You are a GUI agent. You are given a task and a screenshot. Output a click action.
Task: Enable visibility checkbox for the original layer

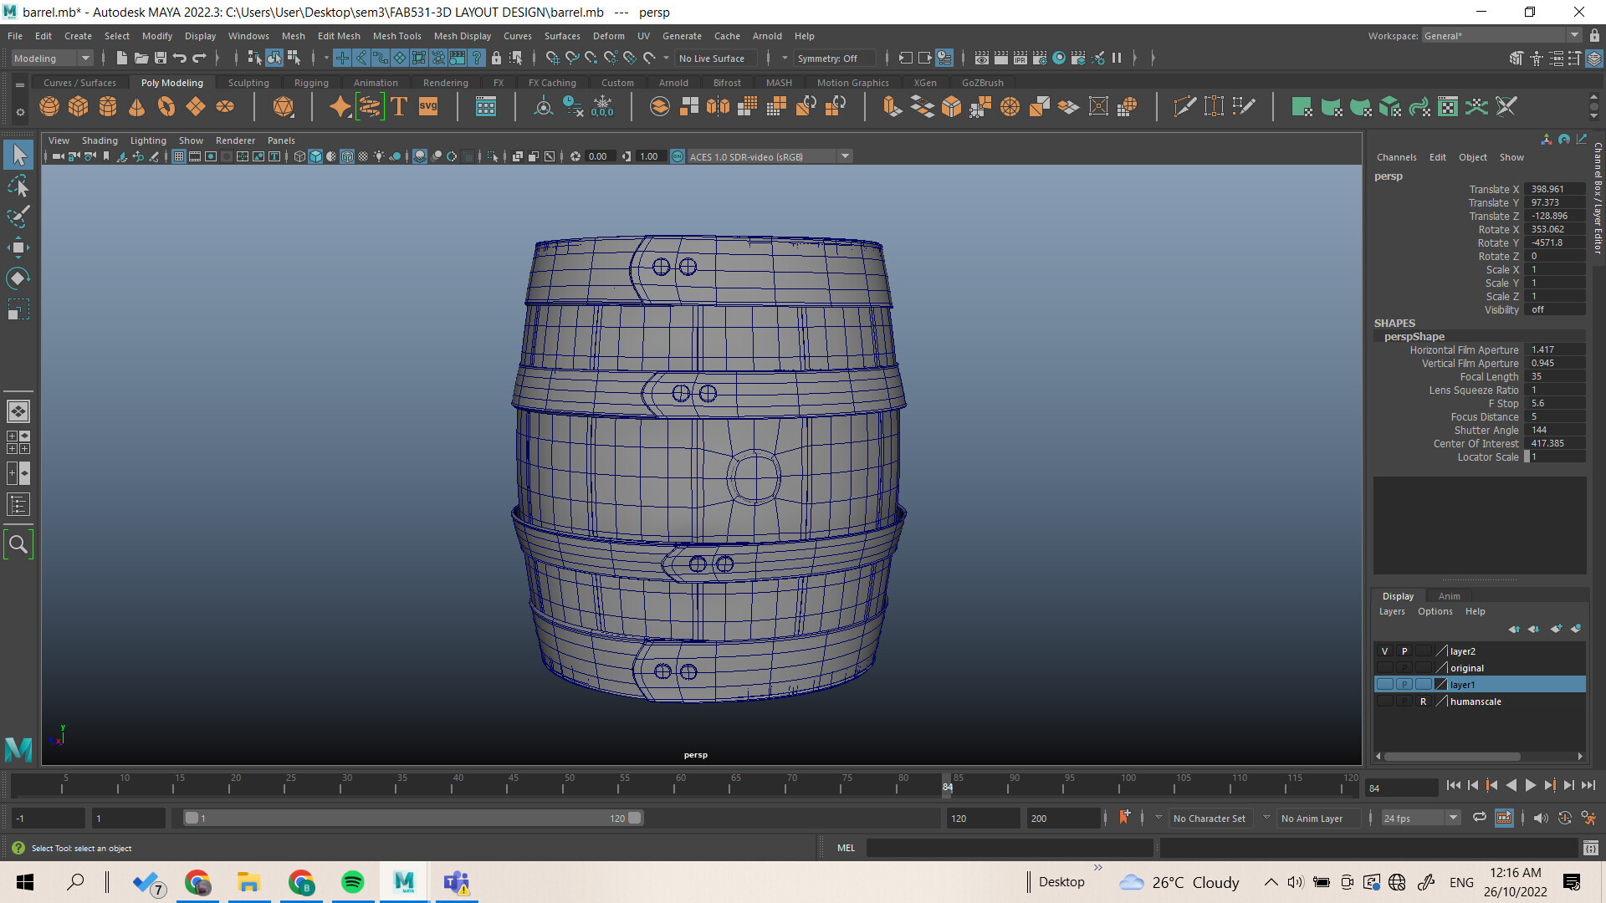[x=1384, y=667]
